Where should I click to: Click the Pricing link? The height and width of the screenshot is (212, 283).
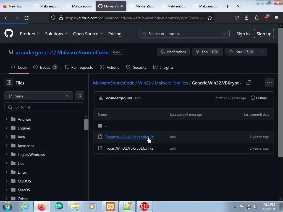(115, 34)
